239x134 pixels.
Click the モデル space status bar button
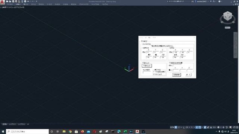click(x=172, y=127)
